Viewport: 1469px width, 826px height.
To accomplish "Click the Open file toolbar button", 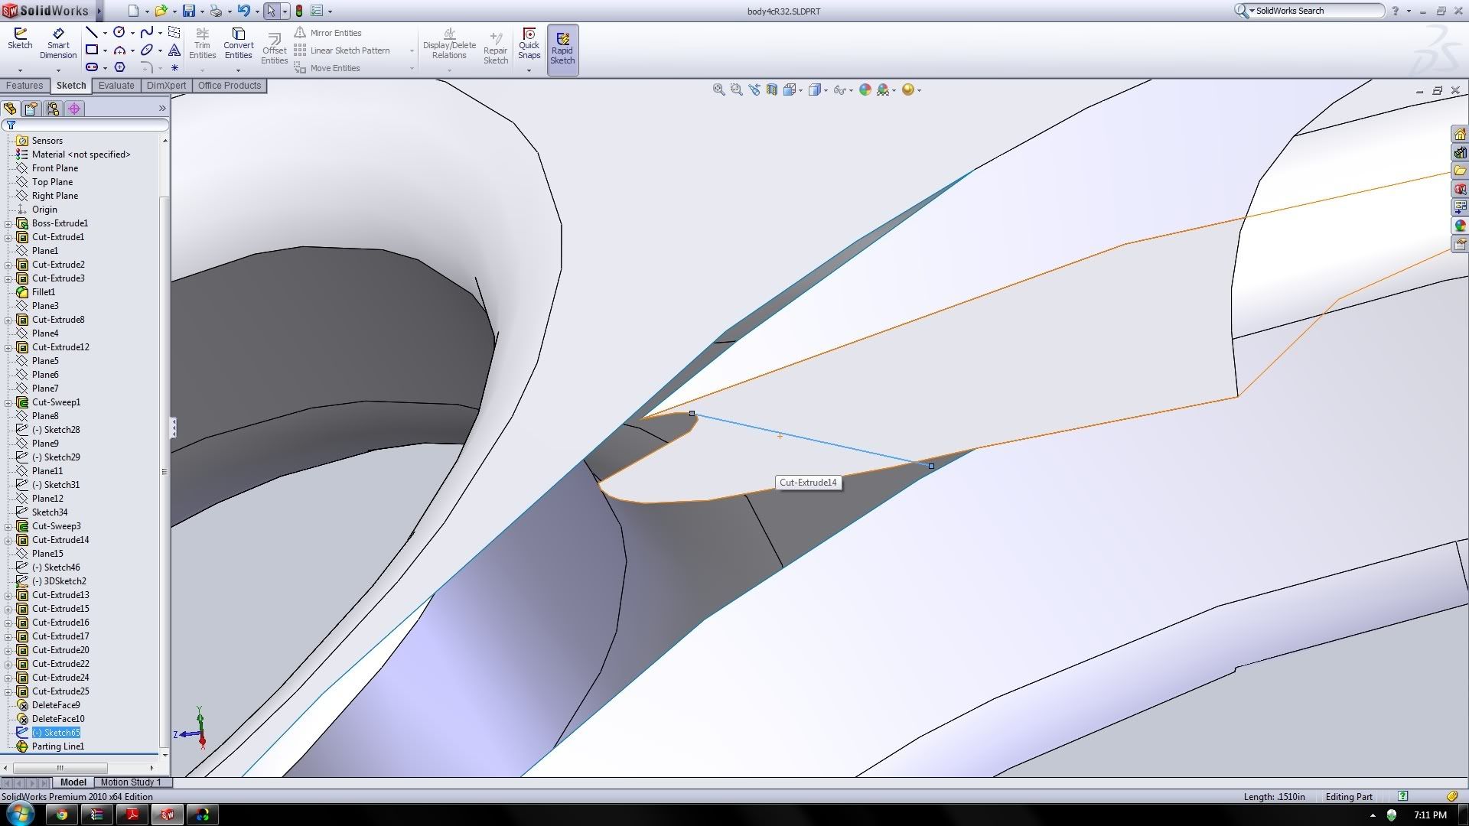I will [x=161, y=11].
